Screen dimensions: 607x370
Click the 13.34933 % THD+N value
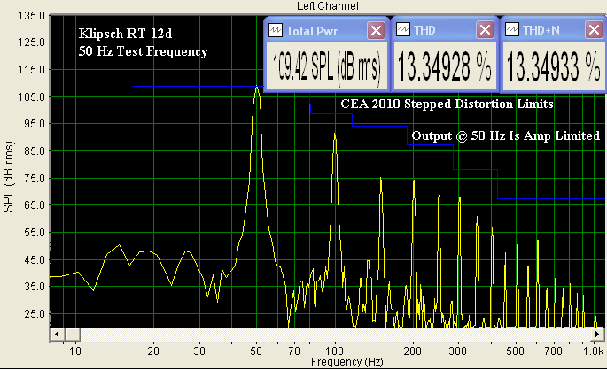pyautogui.click(x=554, y=66)
